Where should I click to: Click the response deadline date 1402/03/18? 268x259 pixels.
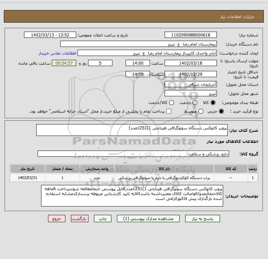click(191, 63)
